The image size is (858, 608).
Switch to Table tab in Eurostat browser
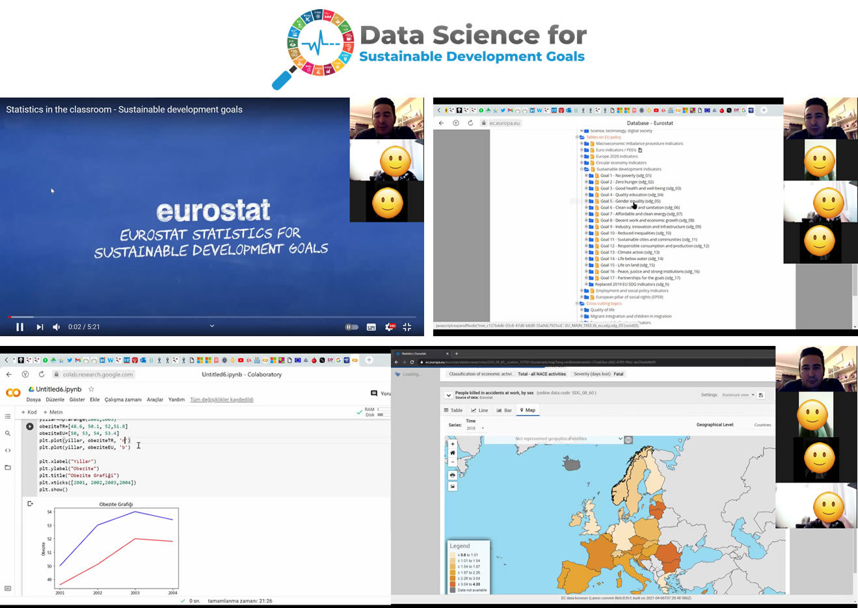(x=453, y=410)
